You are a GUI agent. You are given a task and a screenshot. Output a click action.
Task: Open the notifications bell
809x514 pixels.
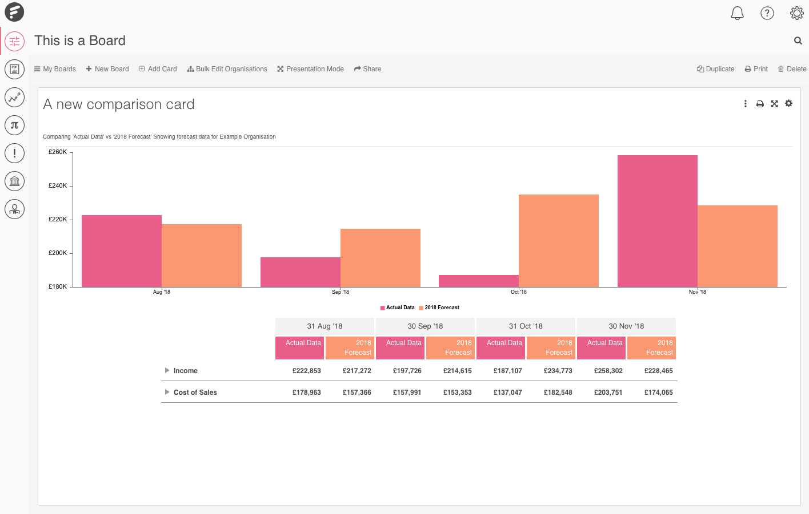click(737, 13)
